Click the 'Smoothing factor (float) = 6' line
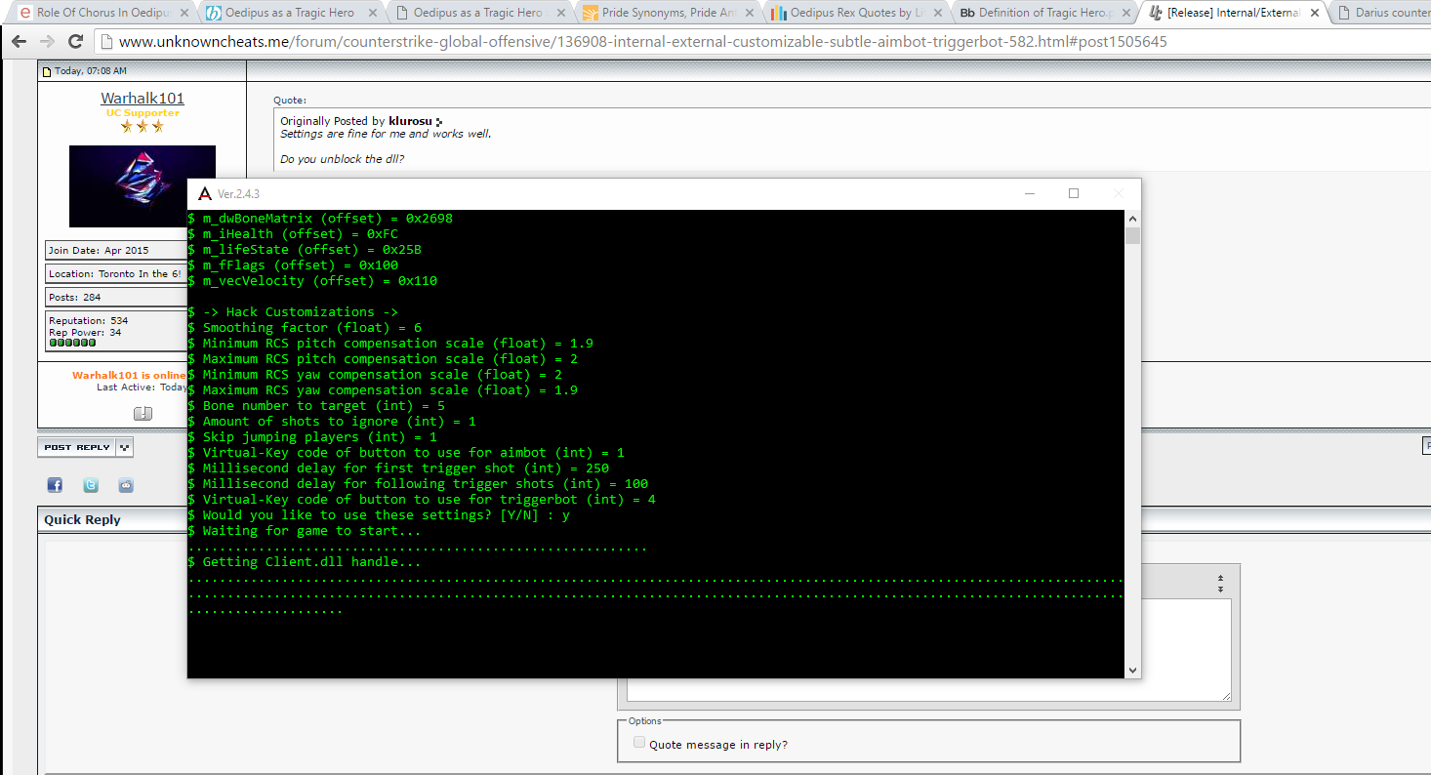 tap(305, 328)
